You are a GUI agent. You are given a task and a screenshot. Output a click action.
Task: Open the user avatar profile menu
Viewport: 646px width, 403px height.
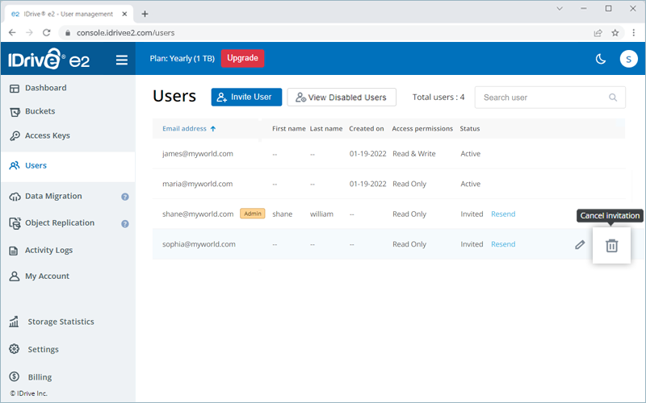pyautogui.click(x=628, y=59)
